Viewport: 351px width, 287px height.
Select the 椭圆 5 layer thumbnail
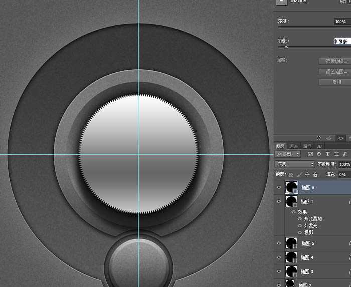click(x=291, y=243)
